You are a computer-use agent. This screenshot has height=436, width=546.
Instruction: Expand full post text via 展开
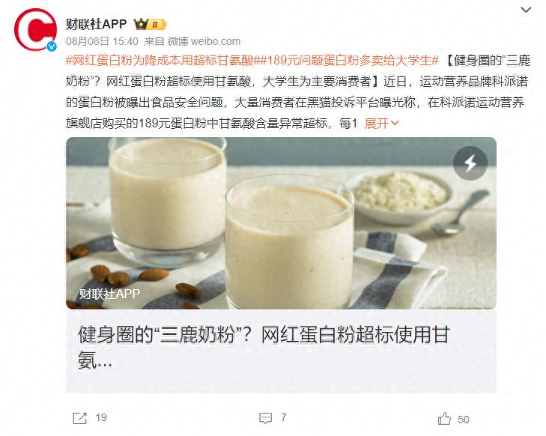click(377, 124)
